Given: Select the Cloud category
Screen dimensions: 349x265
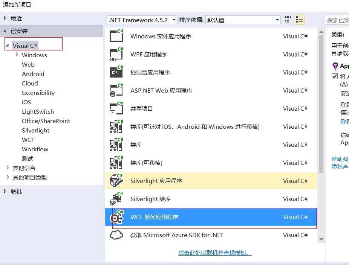Looking at the screenshot, I should tap(30, 83).
